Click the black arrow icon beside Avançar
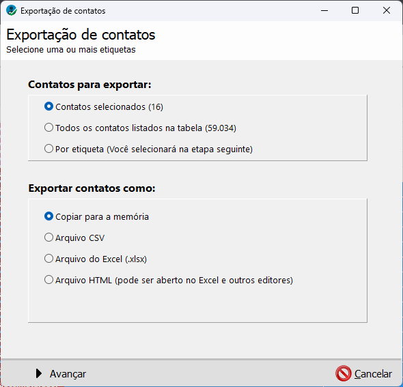Screen dimensions: 403x387 39,373
